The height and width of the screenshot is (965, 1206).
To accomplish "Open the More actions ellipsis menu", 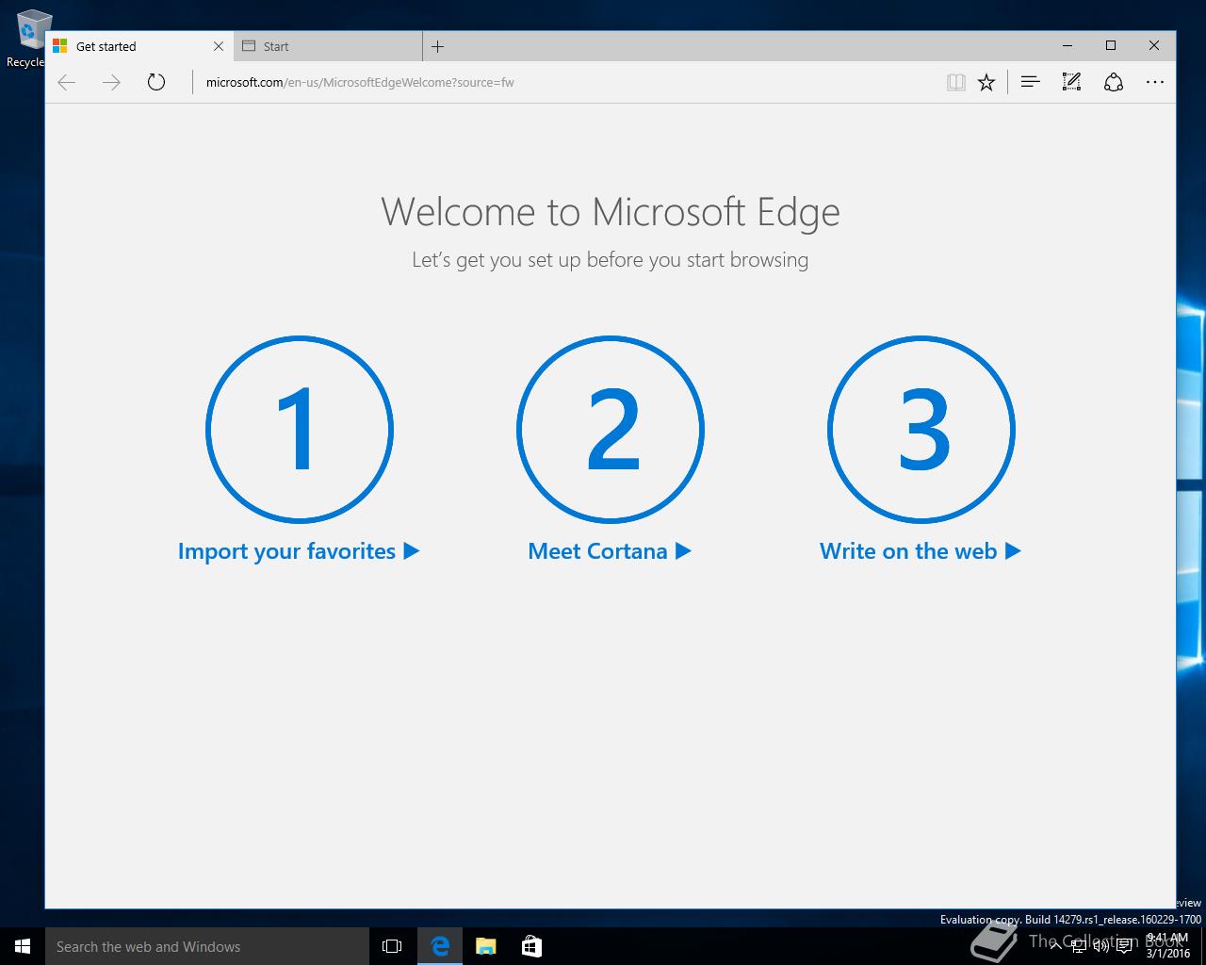I will coord(1155,83).
